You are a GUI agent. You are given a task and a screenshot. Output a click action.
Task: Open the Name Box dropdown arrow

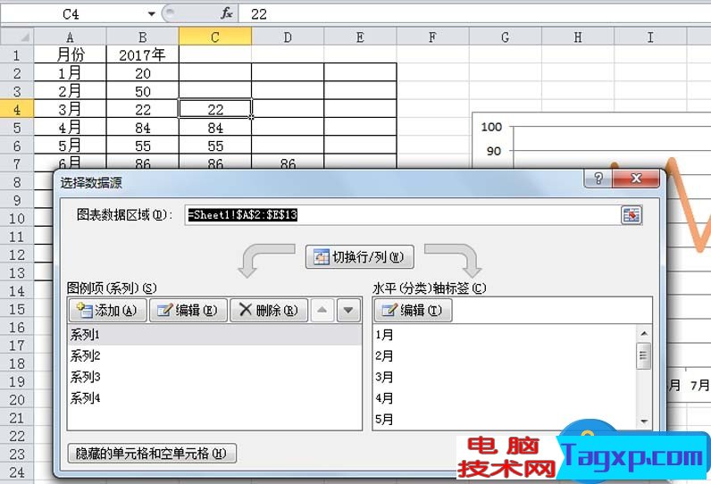[152, 14]
